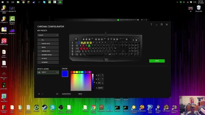This screenshot has width=205, height=115.
Task: Open Razer Synapse taskbar icon
Action: [x=60, y=2]
